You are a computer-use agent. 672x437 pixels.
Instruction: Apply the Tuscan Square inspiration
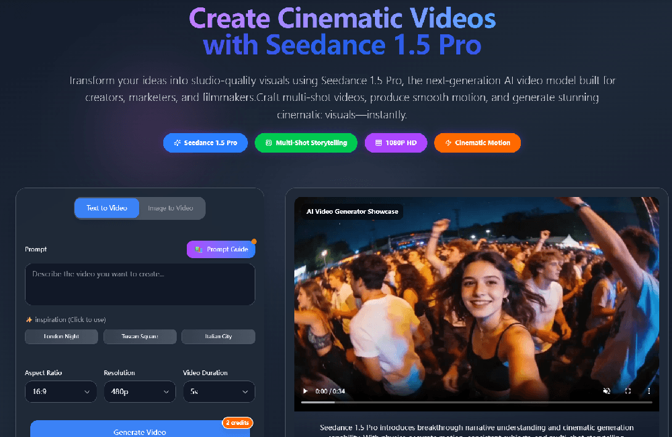(140, 336)
